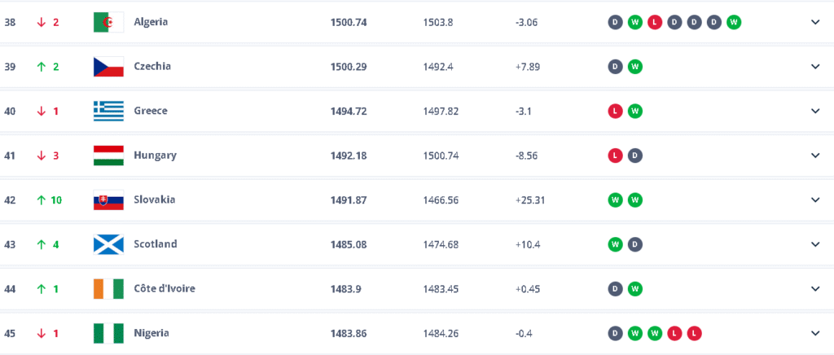Click Nigeria's last red L badge
This screenshot has width=834, height=355.
point(694,333)
